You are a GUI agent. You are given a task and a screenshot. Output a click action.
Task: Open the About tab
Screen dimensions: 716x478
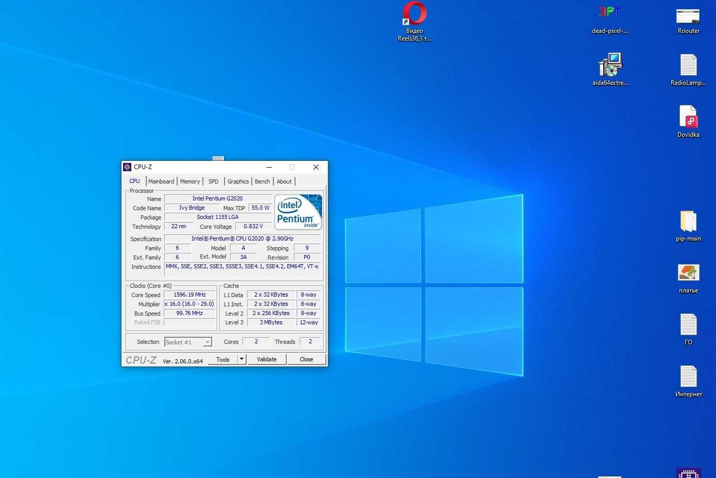coord(284,181)
